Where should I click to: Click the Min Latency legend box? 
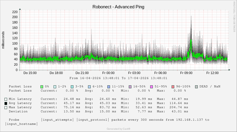pyautogui.click(x=6, y=99)
